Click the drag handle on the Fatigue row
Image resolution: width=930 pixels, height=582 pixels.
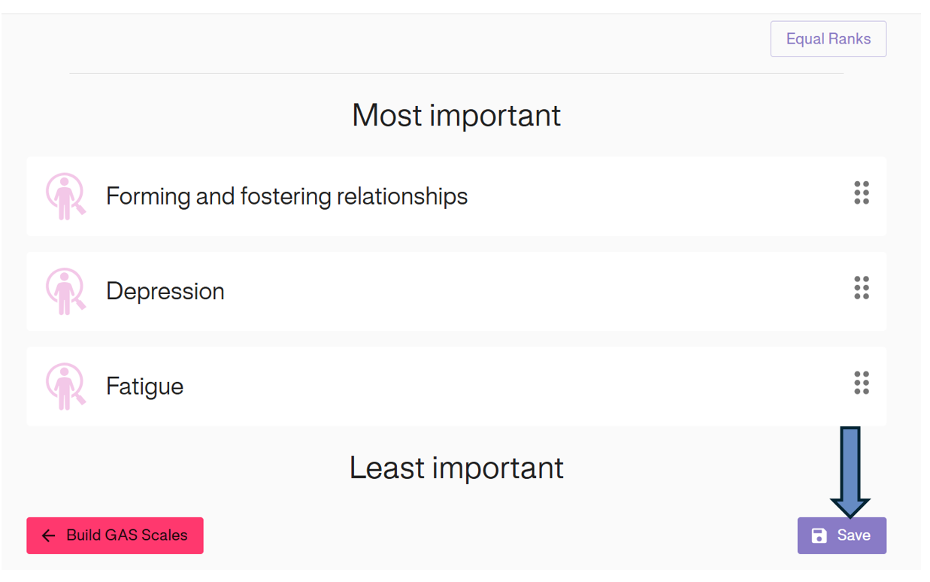coord(862,383)
